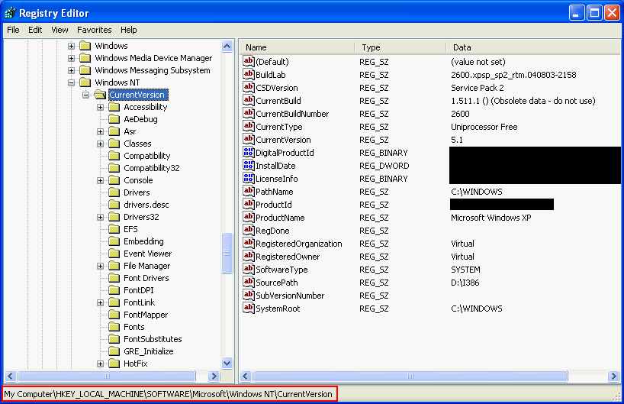This screenshot has width=624, height=404.
Task: Click values pane horizontal scroll left arrow
Action: click(246, 376)
